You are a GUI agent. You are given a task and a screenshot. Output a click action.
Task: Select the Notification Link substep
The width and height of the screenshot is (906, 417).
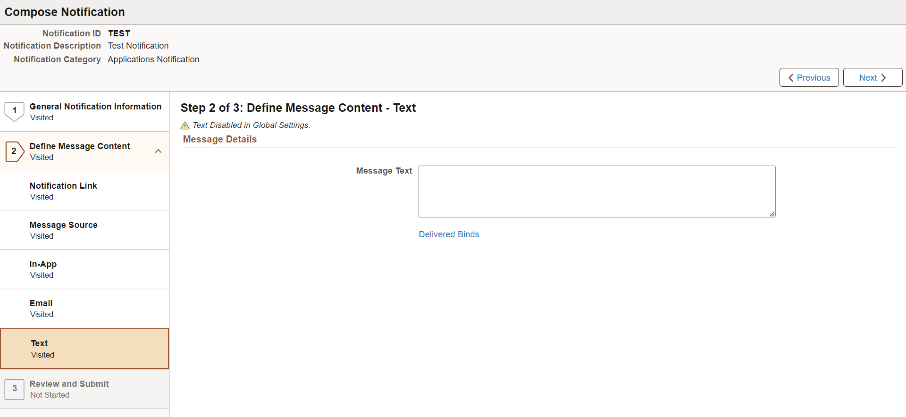point(84,191)
